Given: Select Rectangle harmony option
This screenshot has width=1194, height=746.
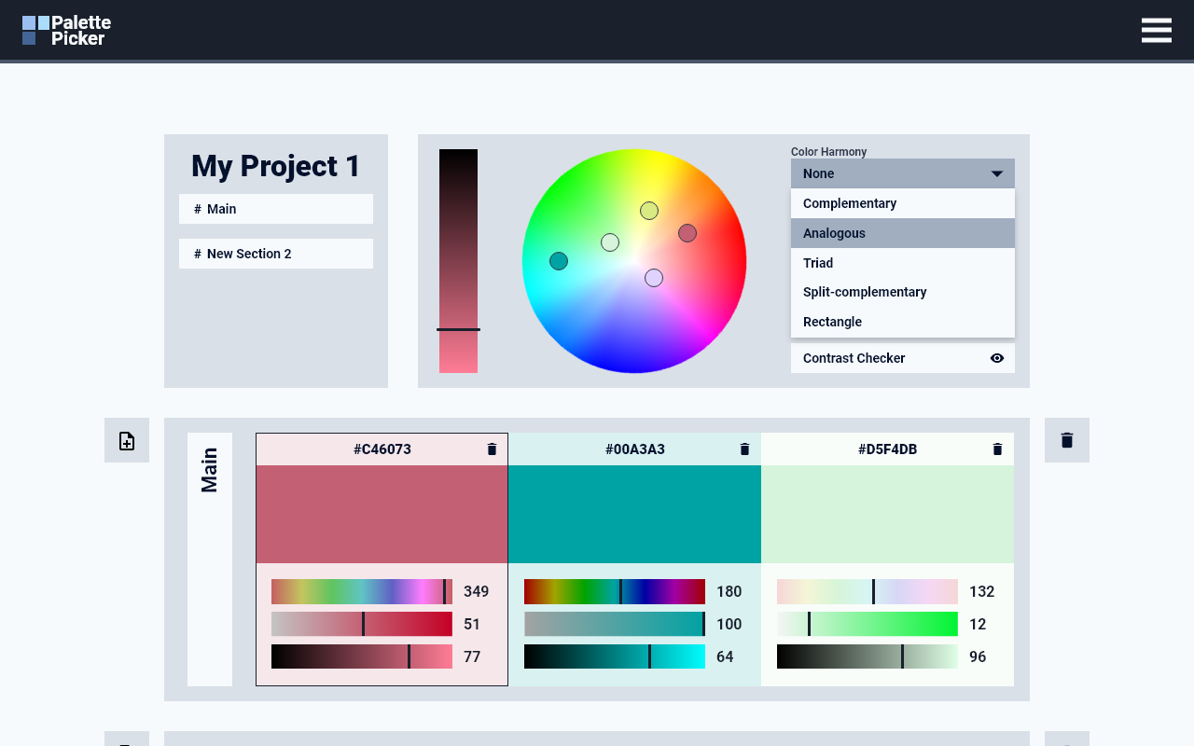Looking at the screenshot, I should click(x=832, y=322).
